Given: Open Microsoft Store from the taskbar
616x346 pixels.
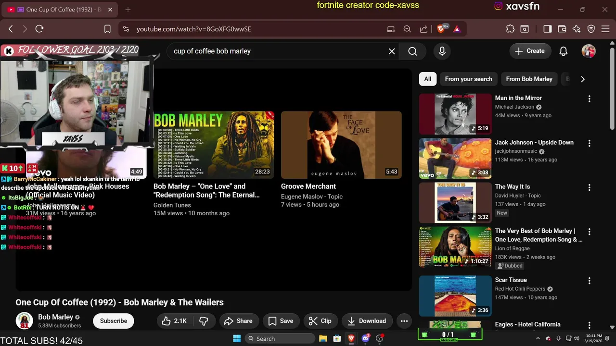Looking at the screenshot, I should [x=337, y=339].
